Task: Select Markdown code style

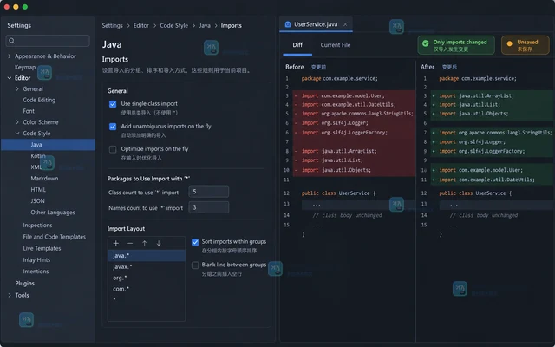Action: (x=44, y=179)
